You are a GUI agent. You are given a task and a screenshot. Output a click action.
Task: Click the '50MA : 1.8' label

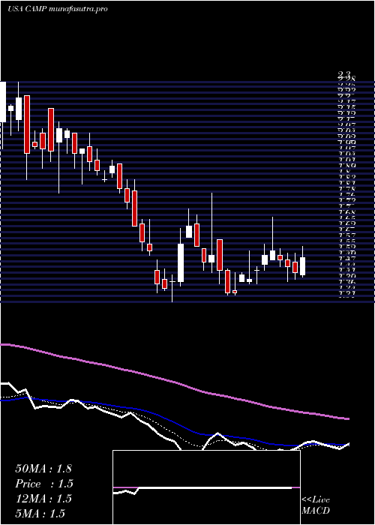[43, 469]
